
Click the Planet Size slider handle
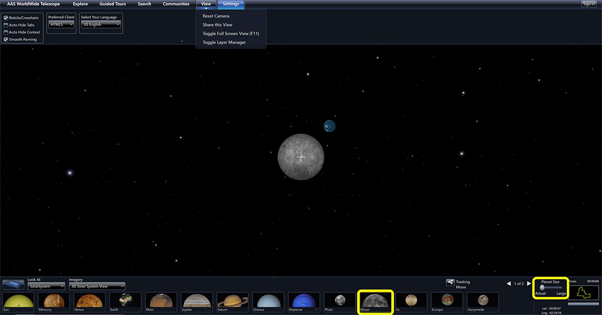point(542,287)
